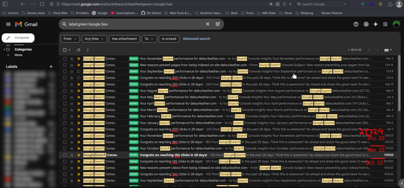Open the Categories label in sidebar
The width and height of the screenshot is (404, 188).
click(x=23, y=49)
